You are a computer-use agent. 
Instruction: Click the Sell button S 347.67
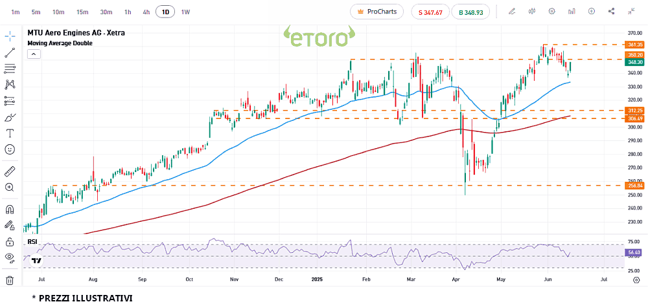pyautogui.click(x=430, y=12)
